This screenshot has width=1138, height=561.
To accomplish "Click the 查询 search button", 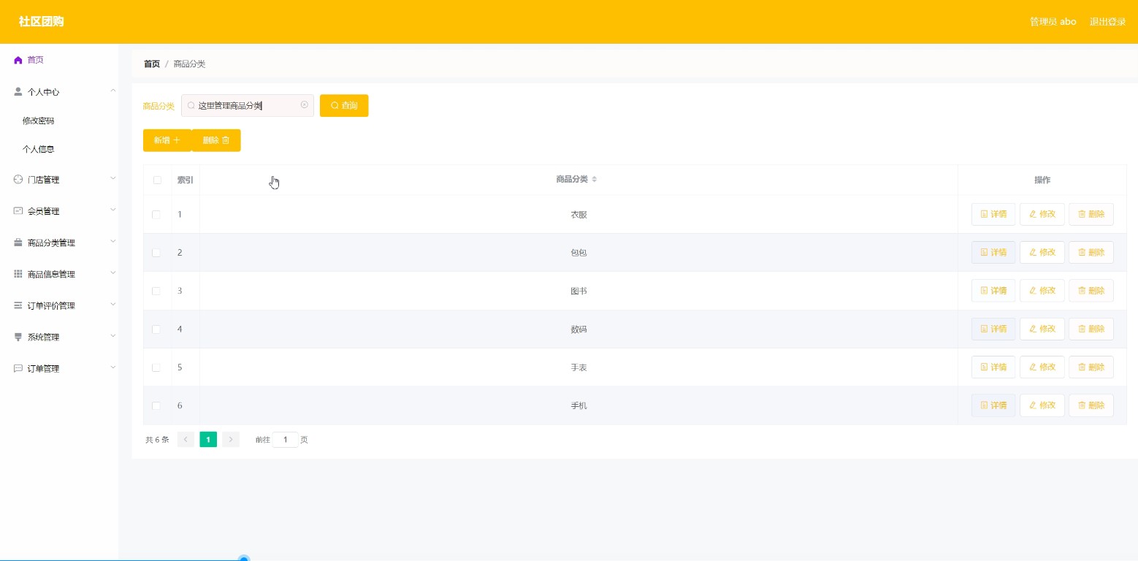I will tap(344, 105).
